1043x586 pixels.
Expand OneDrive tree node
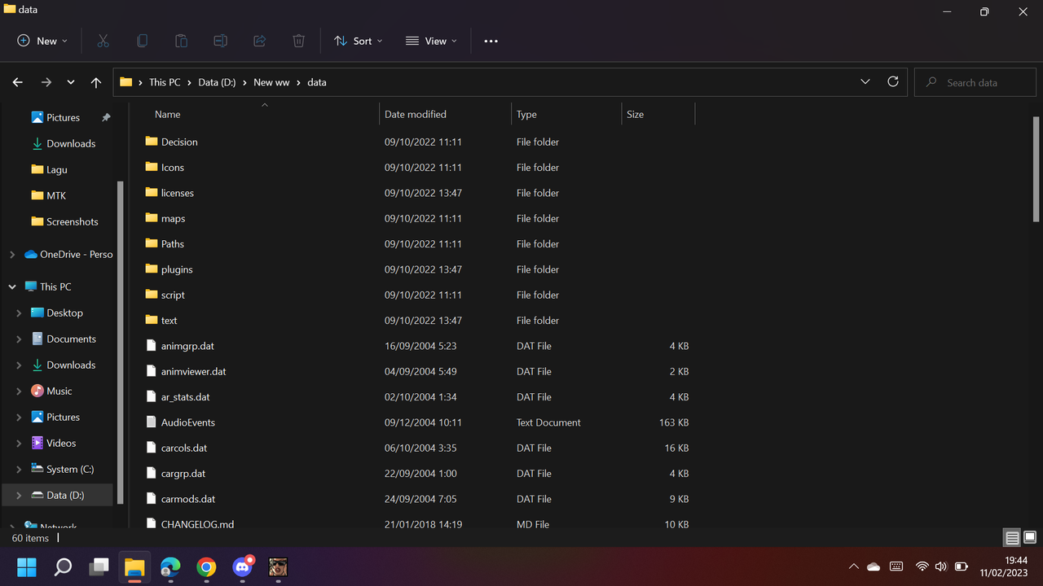[11, 255]
